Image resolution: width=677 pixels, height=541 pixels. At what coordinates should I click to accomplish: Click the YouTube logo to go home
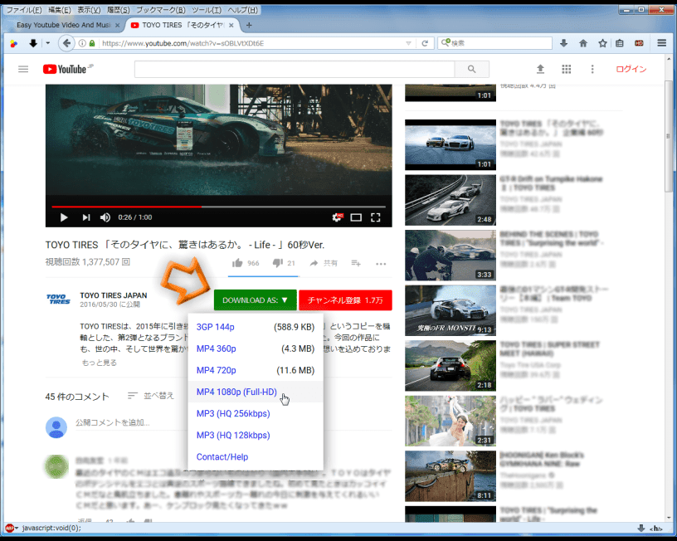(x=66, y=70)
